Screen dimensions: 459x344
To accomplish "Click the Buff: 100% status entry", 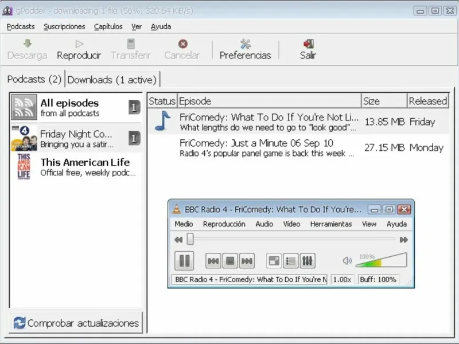I will click(378, 279).
